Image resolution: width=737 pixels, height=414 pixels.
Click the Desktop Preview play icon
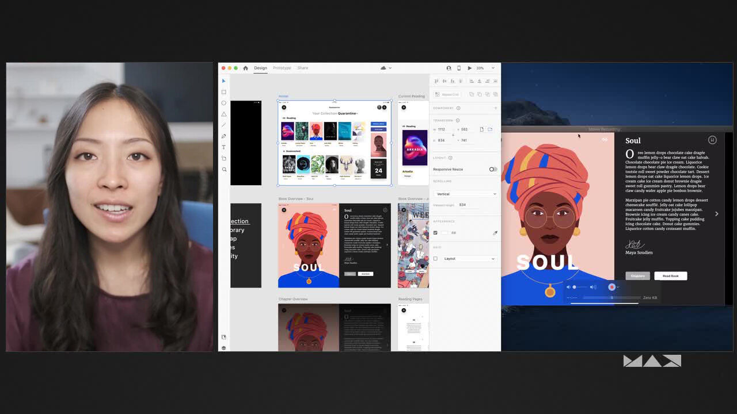(x=470, y=68)
